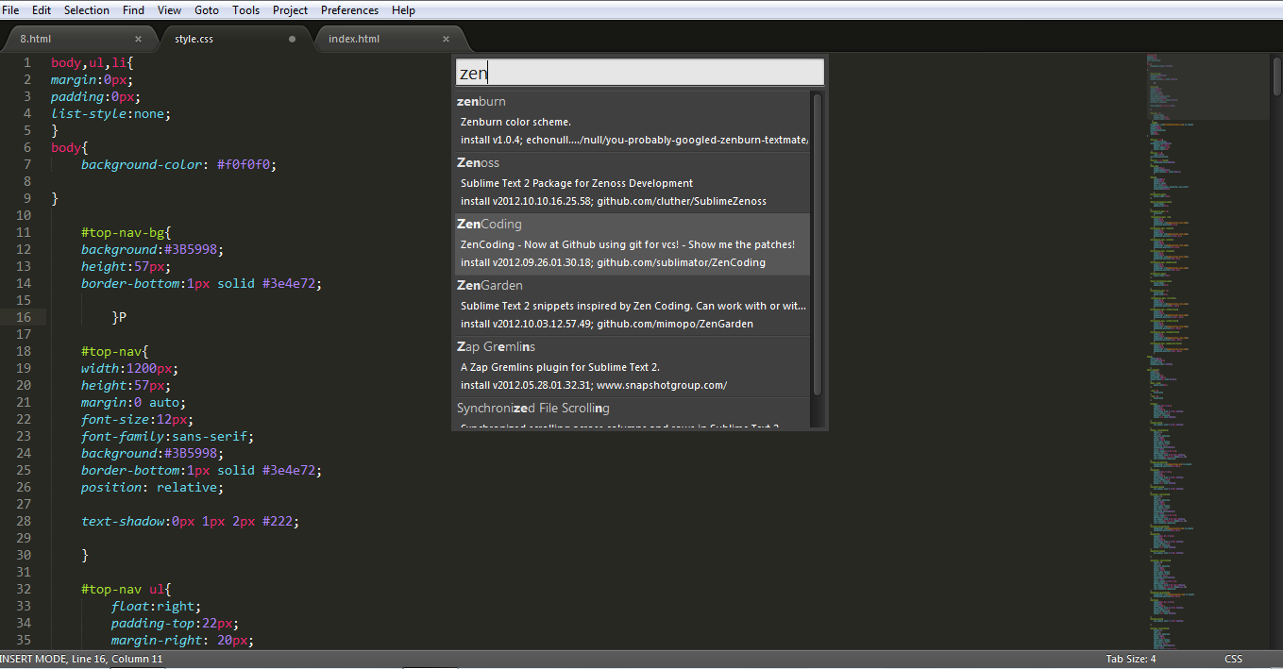Screen dimensions: 1283x669
Task: Select the zenburn color scheme package
Action: click(623, 121)
